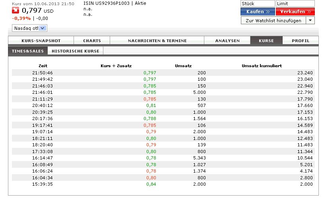
Task: Open the Profil tab
Action: pos(301,41)
